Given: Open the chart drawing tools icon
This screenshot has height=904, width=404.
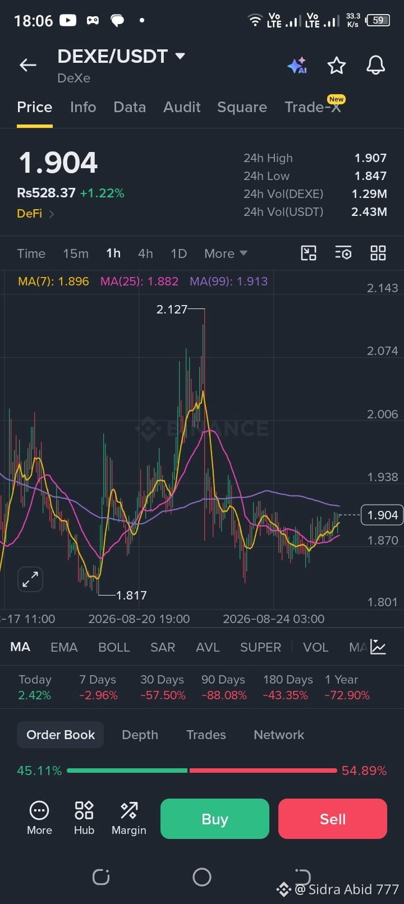Looking at the screenshot, I should coord(309,253).
